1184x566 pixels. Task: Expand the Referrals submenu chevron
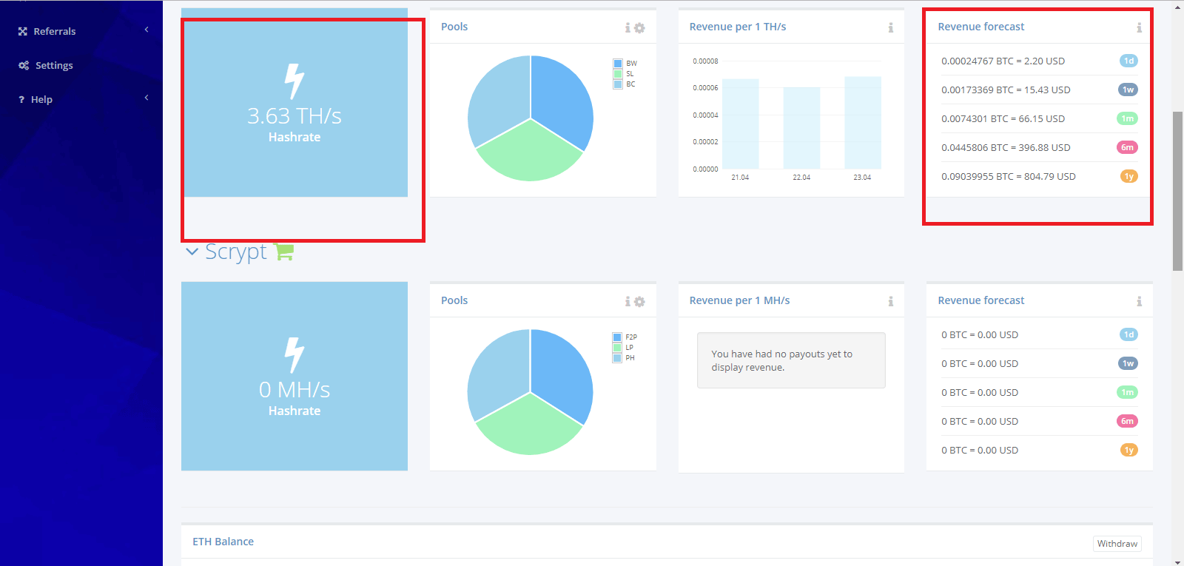pyautogui.click(x=147, y=30)
